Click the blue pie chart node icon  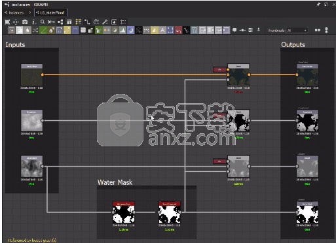click(x=130, y=30)
